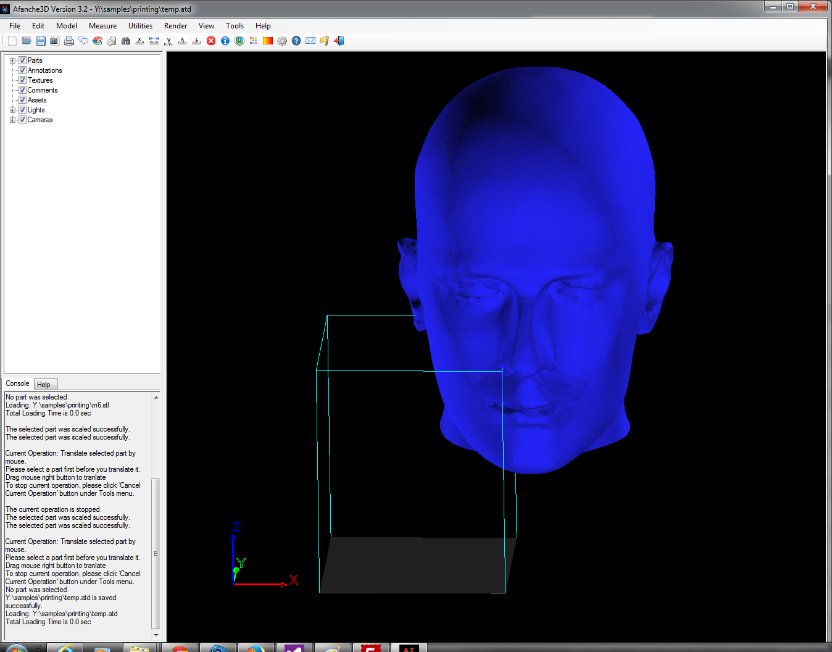
Task: Click the console scrollbar down arrow
Action: click(x=156, y=635)
